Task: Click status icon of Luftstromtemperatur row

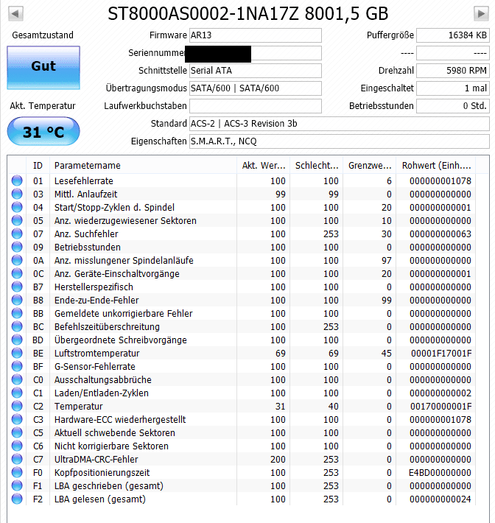Action: pyautogui.click(x=17, y=354)
